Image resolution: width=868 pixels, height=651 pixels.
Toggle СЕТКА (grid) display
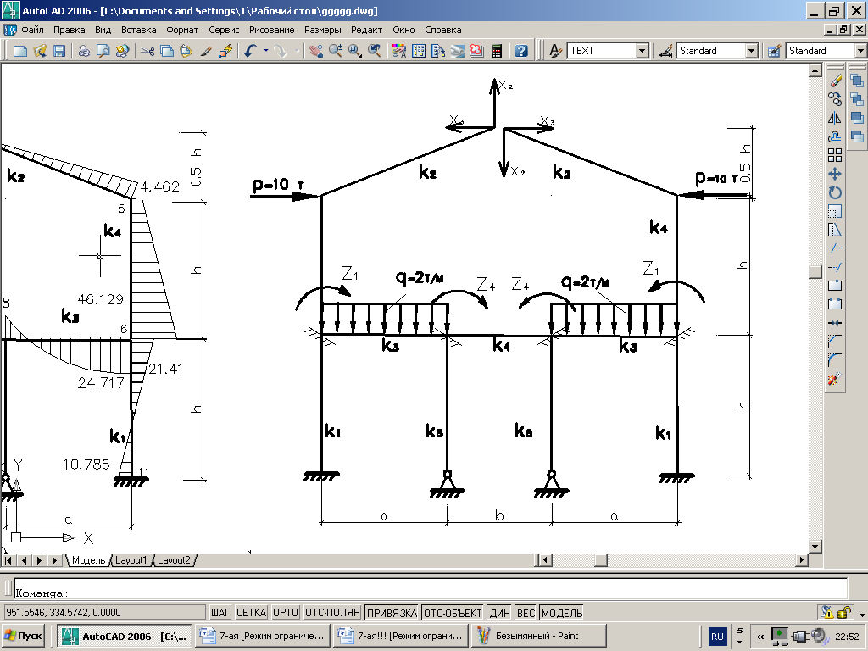[251, 613]
